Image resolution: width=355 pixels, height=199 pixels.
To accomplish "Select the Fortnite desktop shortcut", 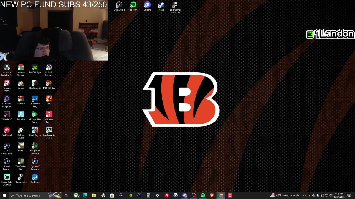I will point(21,116).
